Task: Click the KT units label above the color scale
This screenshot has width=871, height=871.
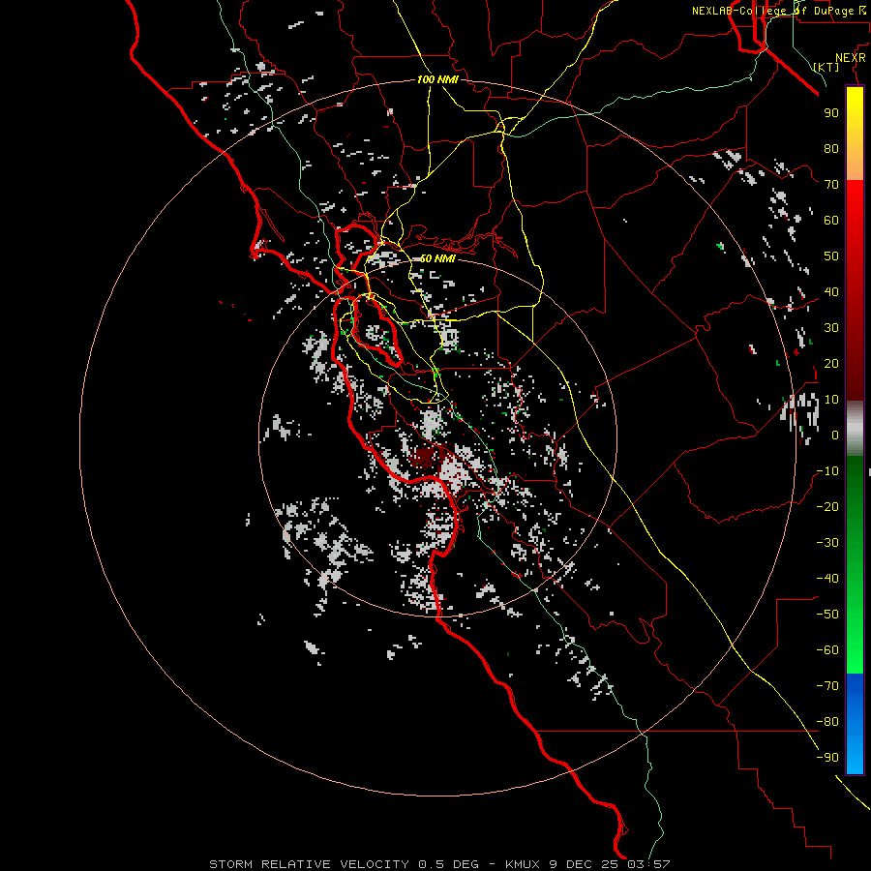Action: click(826, 67)
